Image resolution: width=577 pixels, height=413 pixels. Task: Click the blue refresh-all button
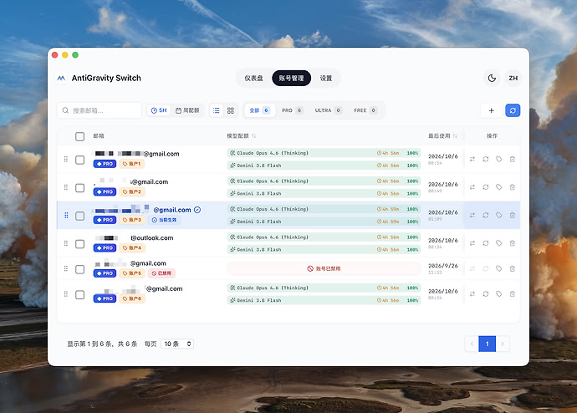(513, 110)
